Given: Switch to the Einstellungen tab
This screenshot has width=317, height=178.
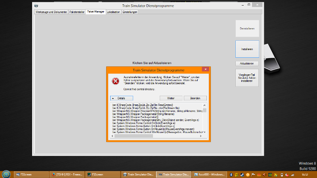Looking at the screenshot, I should point(130,12).
